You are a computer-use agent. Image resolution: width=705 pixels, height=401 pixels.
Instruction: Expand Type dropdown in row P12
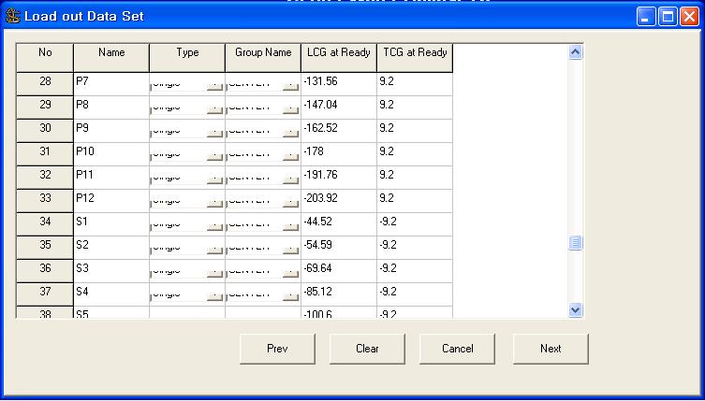pos(215,199)
